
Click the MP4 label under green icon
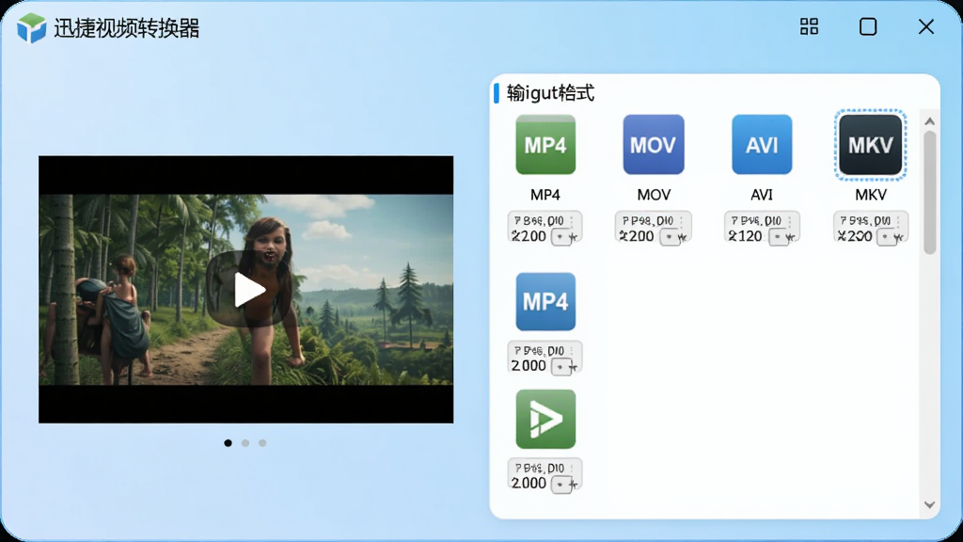click(545, 195)
